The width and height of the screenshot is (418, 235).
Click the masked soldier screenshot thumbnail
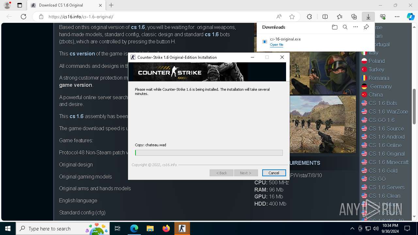[332, 73]
